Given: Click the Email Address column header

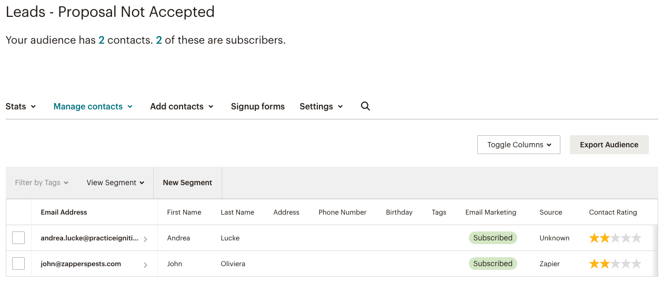Looking at the screenshot, I should 64,212.
